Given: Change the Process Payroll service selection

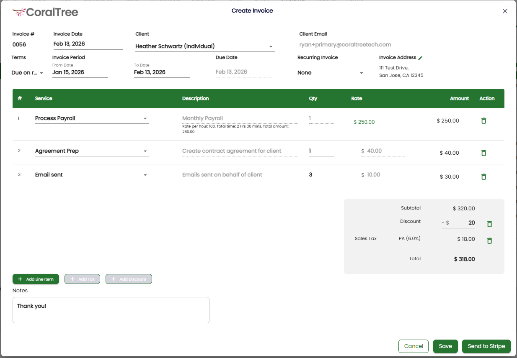Looking at the screenshot, I should [x=91, y=118].
